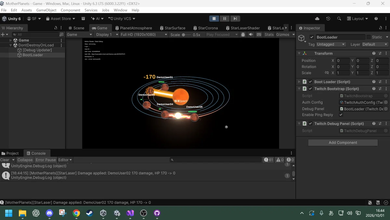390x220 pixels.
Task: Open the undo history icon
Action: (328, 19)
